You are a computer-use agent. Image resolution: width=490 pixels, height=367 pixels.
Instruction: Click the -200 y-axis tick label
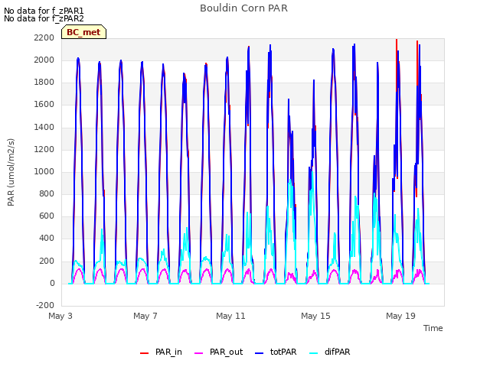[x=45, y=305]
